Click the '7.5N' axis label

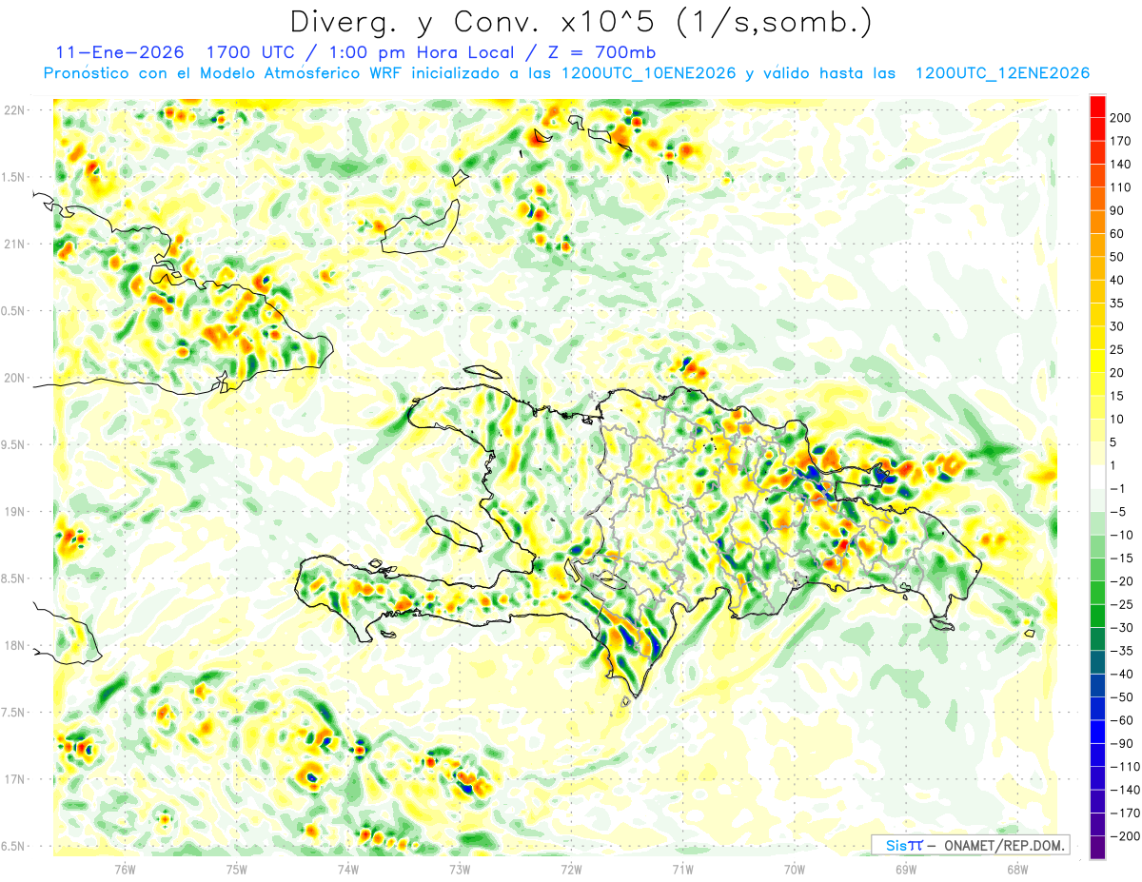[14, 713]
